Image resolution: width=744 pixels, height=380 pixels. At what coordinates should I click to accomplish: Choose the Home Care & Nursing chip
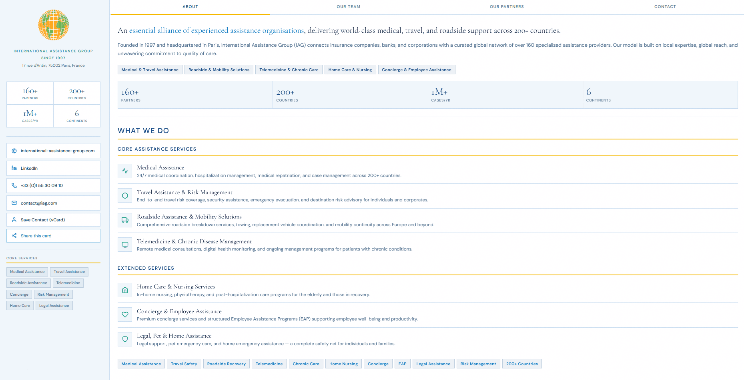point(350,70)
